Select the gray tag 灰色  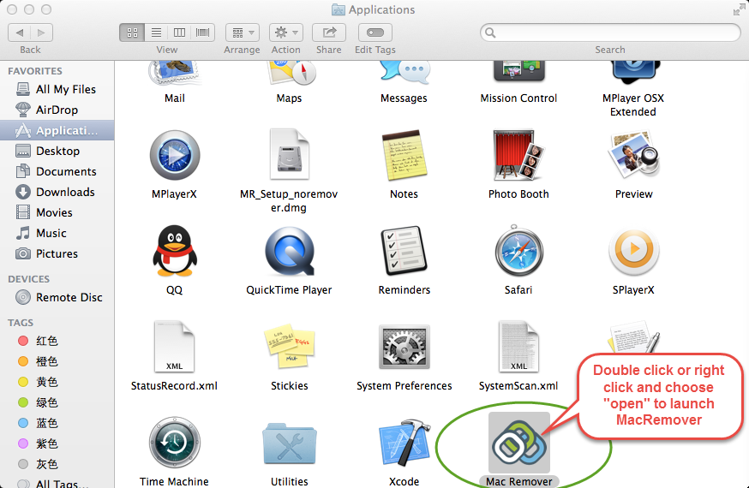coord(57,464)
